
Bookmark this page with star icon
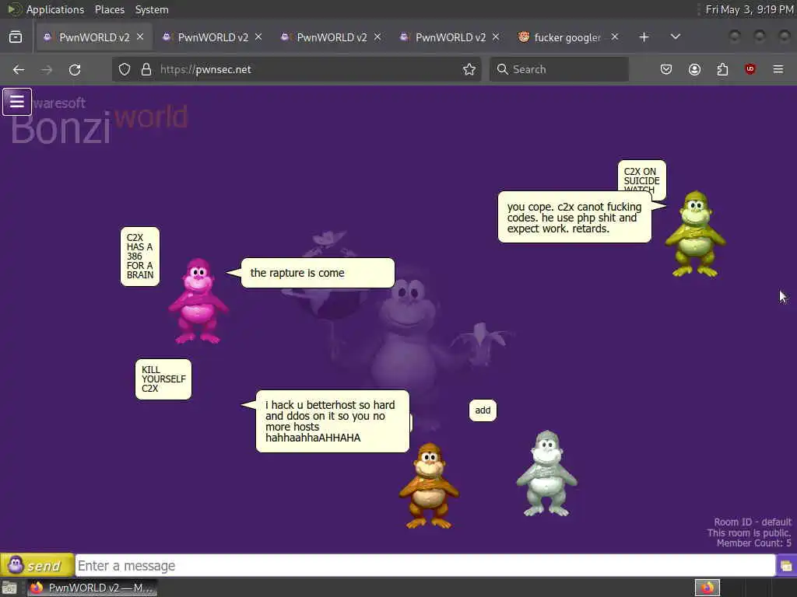469,69
